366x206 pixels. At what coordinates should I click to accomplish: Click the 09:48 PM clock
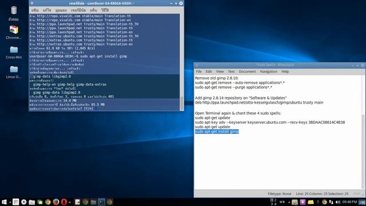coord(349,202)
